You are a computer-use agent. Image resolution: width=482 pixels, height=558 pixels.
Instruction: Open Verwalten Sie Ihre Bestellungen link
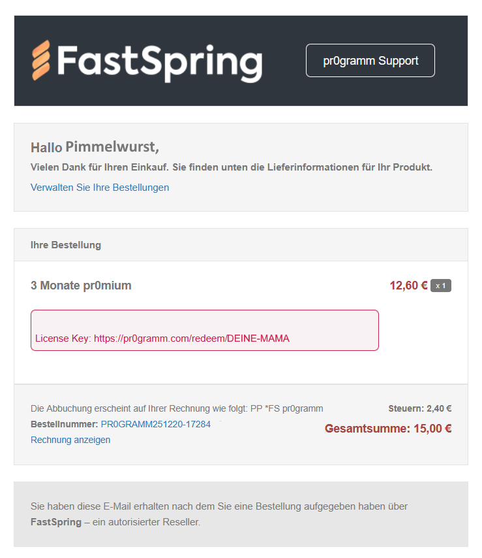click(100, 188)
